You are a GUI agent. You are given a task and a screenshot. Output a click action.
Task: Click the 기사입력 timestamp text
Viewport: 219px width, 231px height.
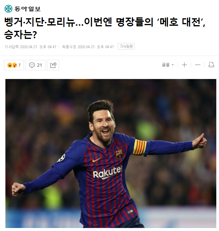[30, 47]
